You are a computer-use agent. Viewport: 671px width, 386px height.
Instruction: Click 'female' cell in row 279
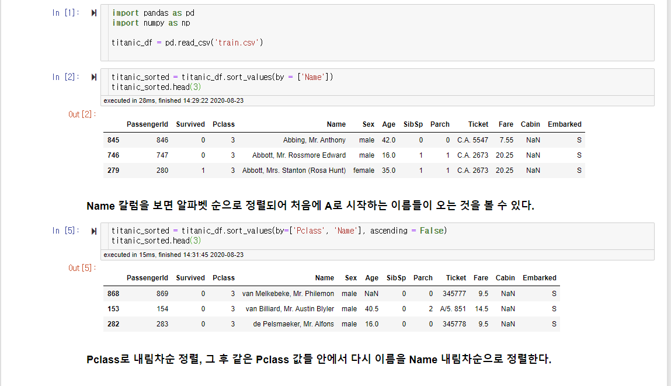coord(364,171)
